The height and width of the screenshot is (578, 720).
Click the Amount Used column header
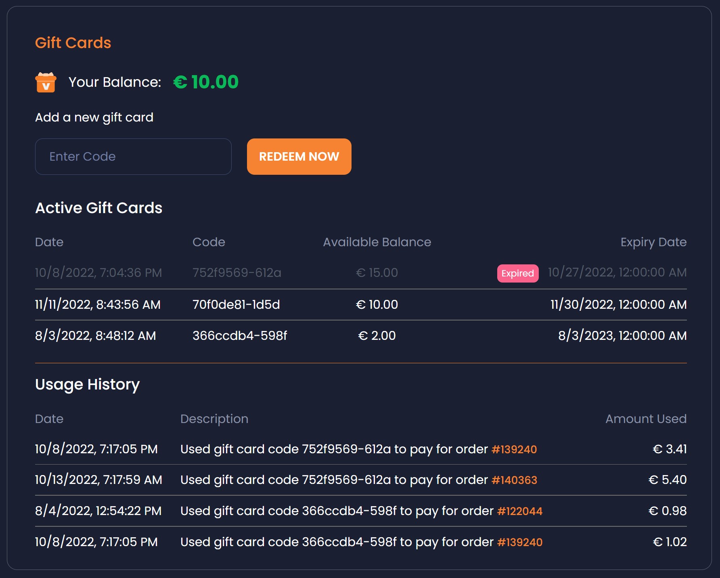tap(646, 419)
